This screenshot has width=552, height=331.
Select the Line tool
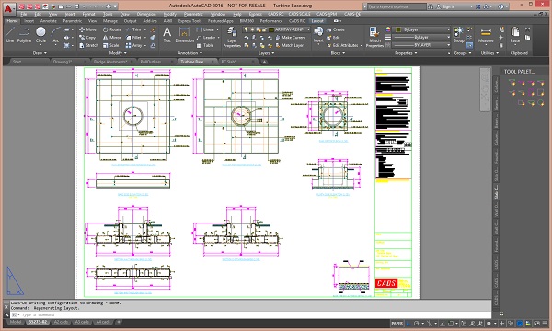point(10,35)
